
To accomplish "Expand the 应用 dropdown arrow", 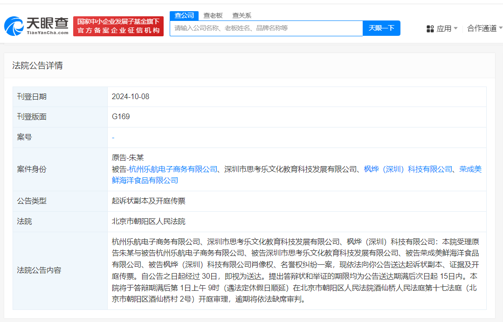I will pyautogui.click(x=456, y=28).
